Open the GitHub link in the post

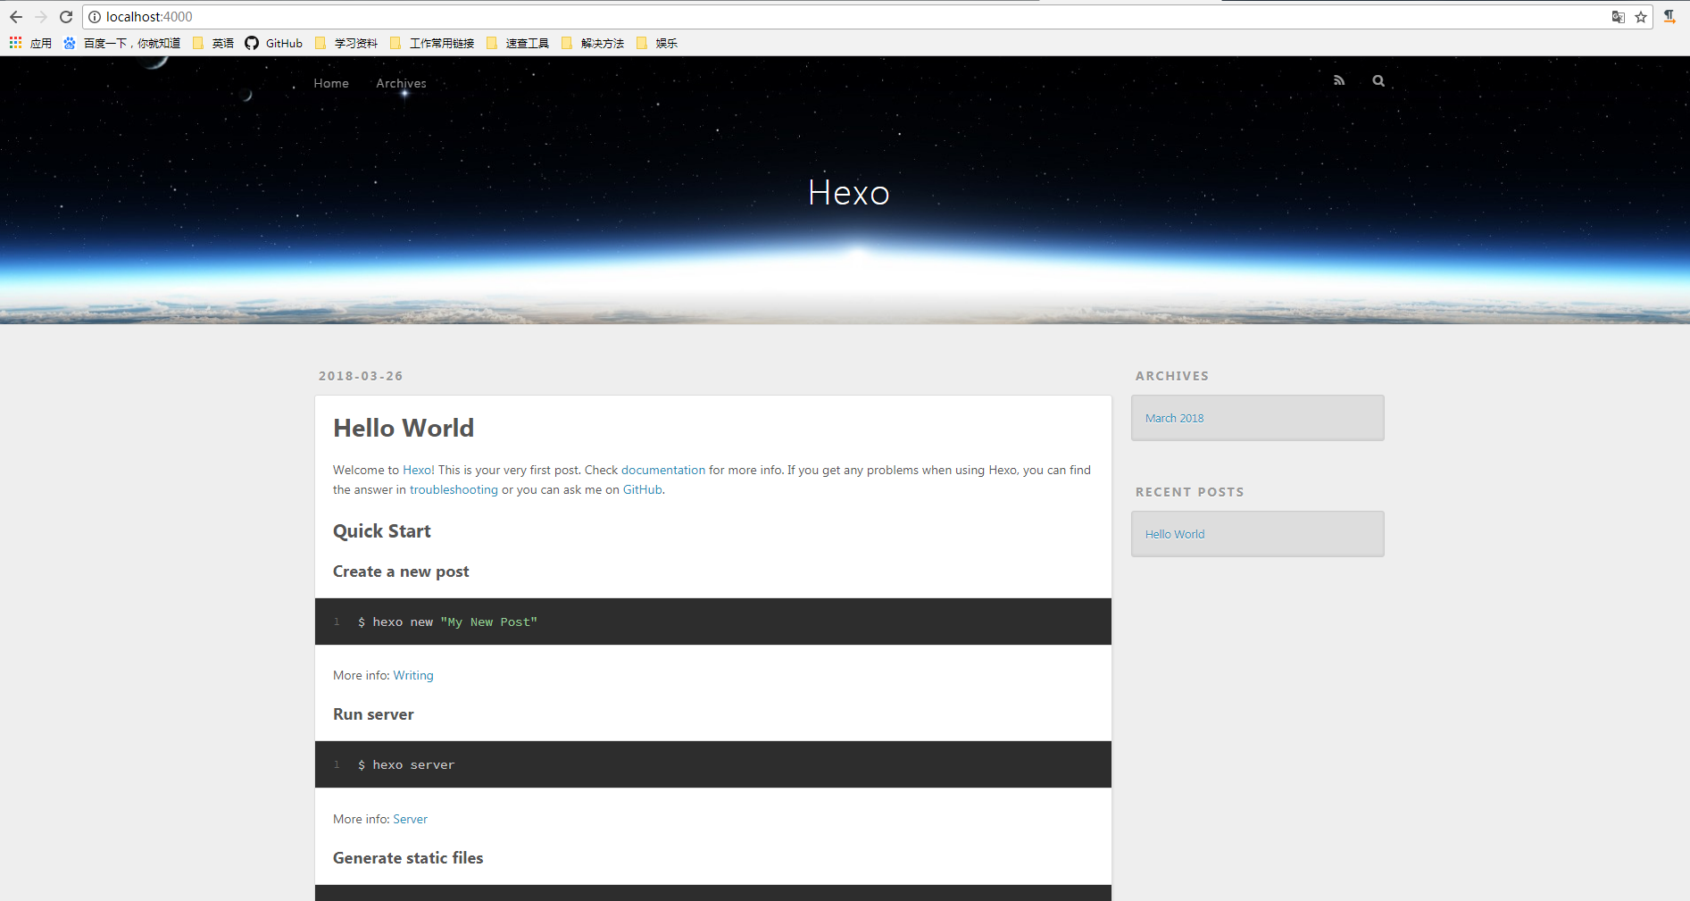643,489
